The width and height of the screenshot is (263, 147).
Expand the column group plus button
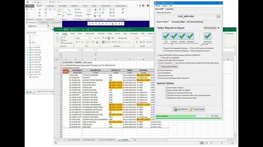95,54
